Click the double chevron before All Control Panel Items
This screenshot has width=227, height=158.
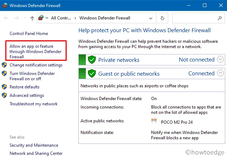pos(47,18)
